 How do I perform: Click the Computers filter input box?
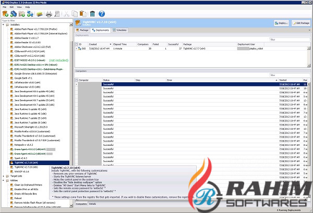click(x=290, y=75)
